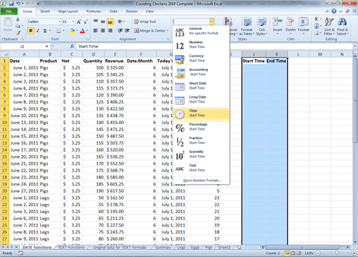Open Format as Table gallery

[x=246, y=27]
